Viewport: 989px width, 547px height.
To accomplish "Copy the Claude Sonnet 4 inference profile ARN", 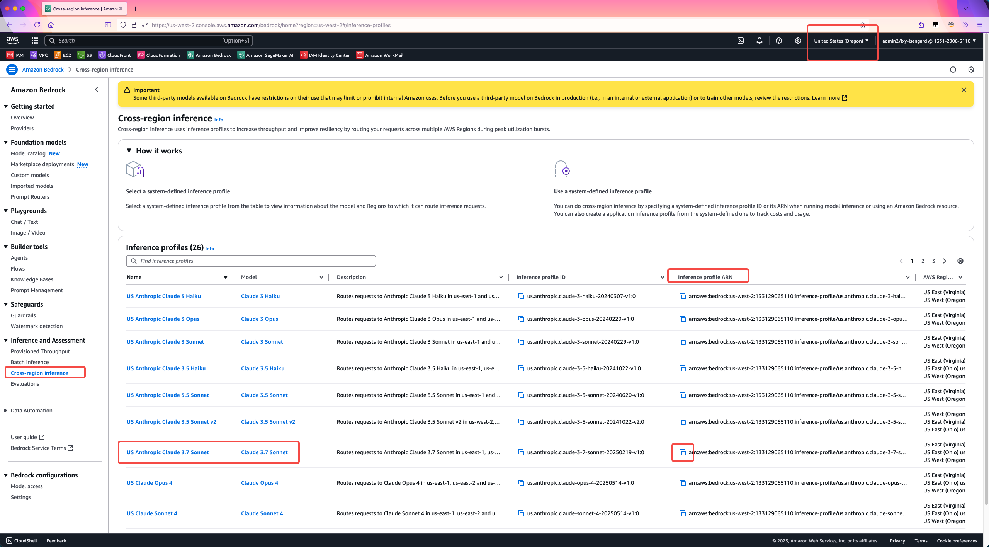I will pyautogui.click(x=683, y=513).
